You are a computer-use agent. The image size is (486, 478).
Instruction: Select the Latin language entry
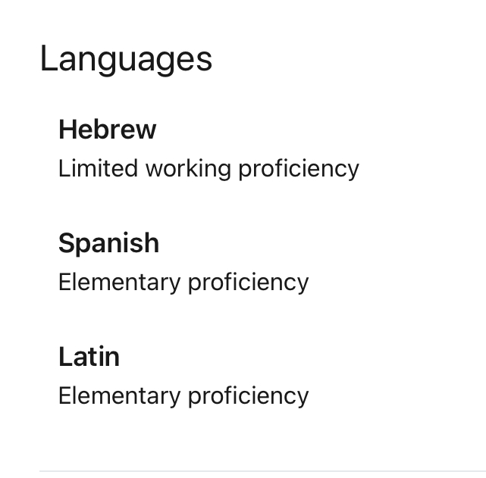(x=89, y=357)
